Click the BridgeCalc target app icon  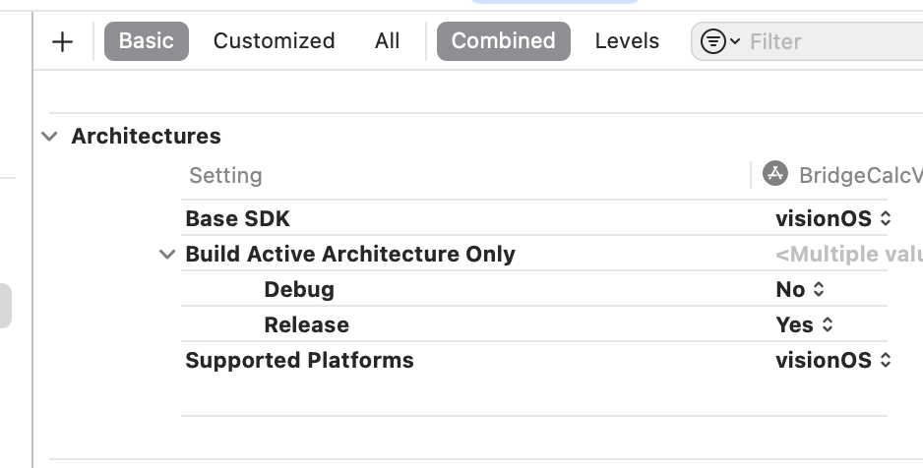[775, 174]
